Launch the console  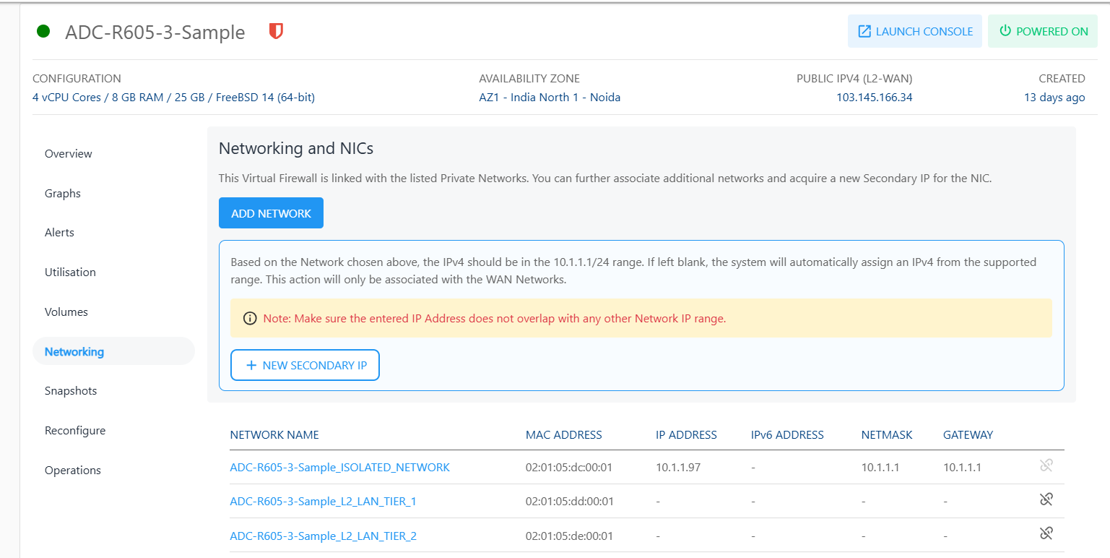click(914, 32)
